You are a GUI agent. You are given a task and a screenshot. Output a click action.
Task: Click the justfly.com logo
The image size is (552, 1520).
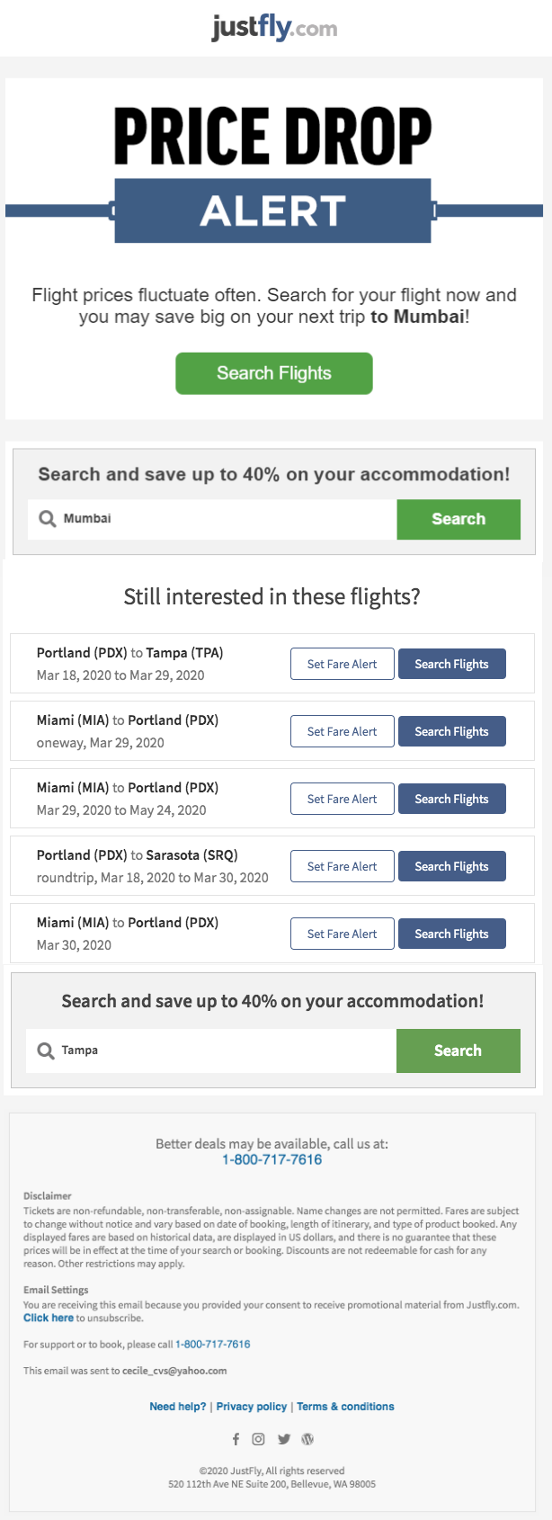(274, 28)
